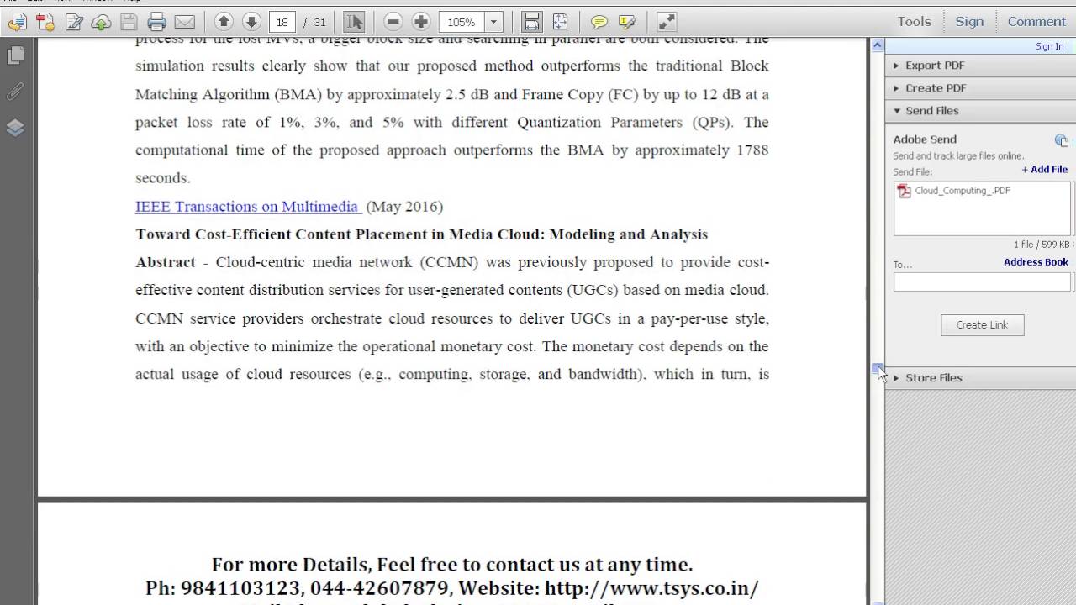This screenshot has width=1076, height=605.
Task: Go to next page with down arrow
Action: (251, 22)
